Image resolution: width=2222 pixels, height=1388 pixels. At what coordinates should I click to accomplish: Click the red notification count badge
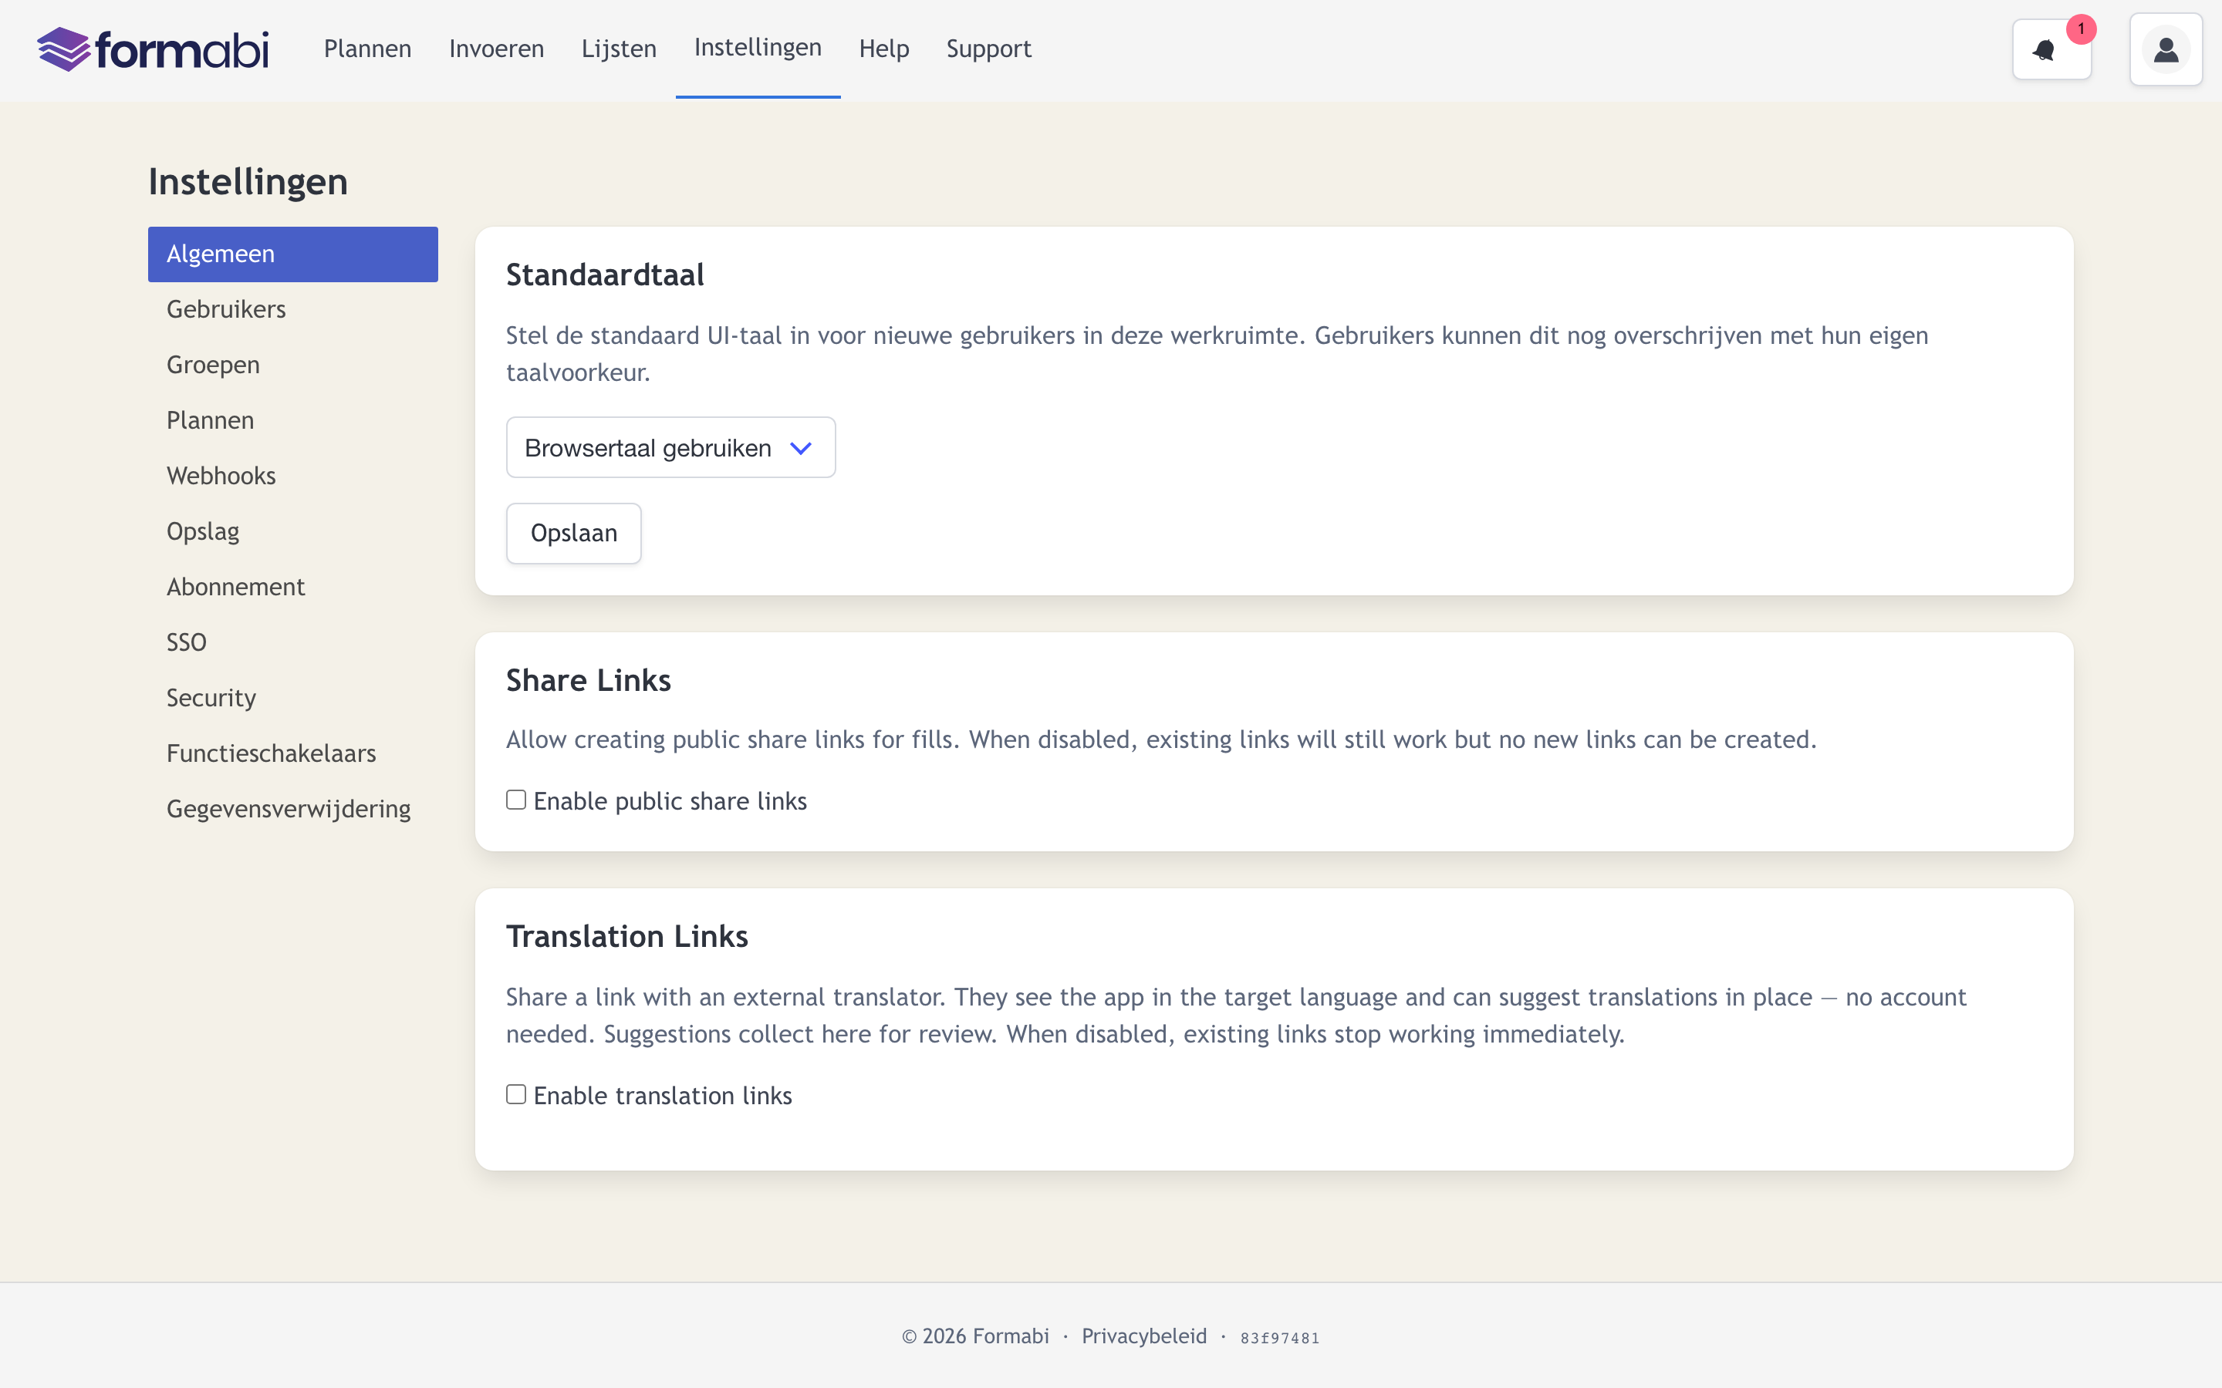pos(2081,29)
